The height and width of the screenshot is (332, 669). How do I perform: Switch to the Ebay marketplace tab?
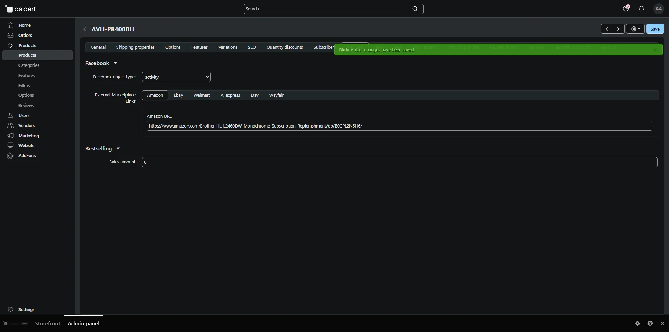[178, 95]
